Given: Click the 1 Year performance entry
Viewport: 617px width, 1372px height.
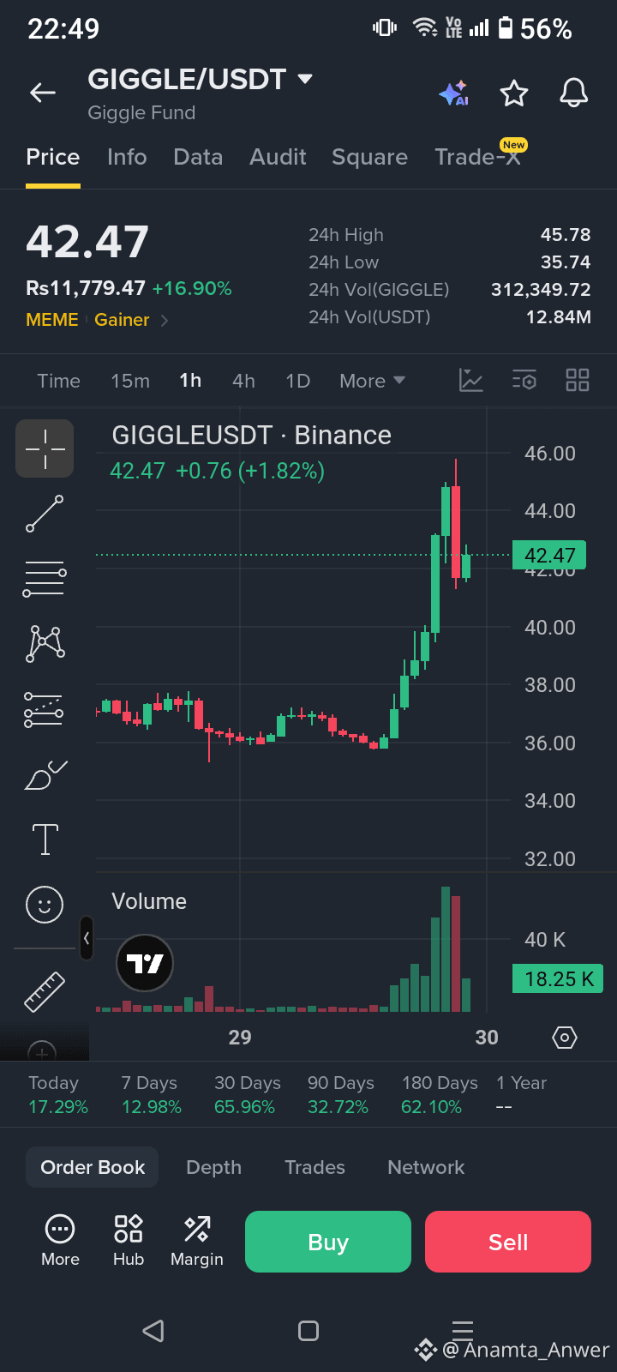Looking at the screenshot, I should tap(521, 1095).
